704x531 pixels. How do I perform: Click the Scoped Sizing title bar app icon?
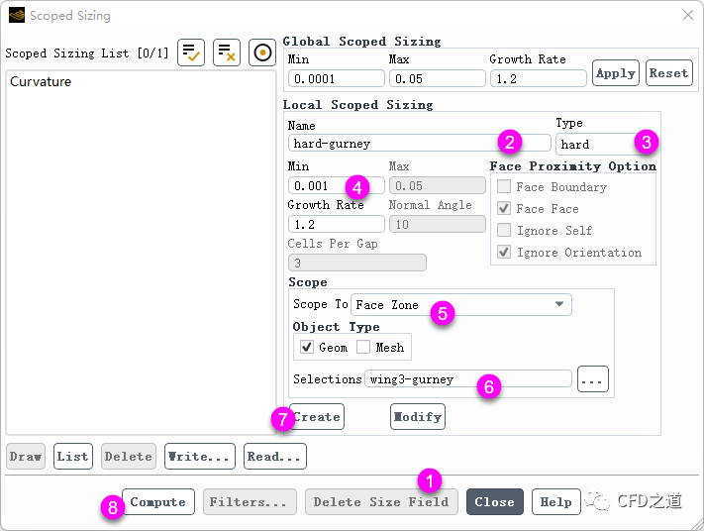[17, 15]
